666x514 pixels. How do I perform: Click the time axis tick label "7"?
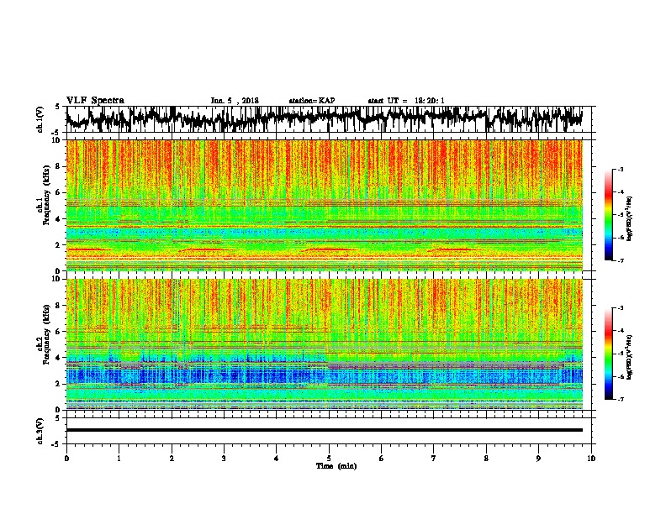coord(434,459)
